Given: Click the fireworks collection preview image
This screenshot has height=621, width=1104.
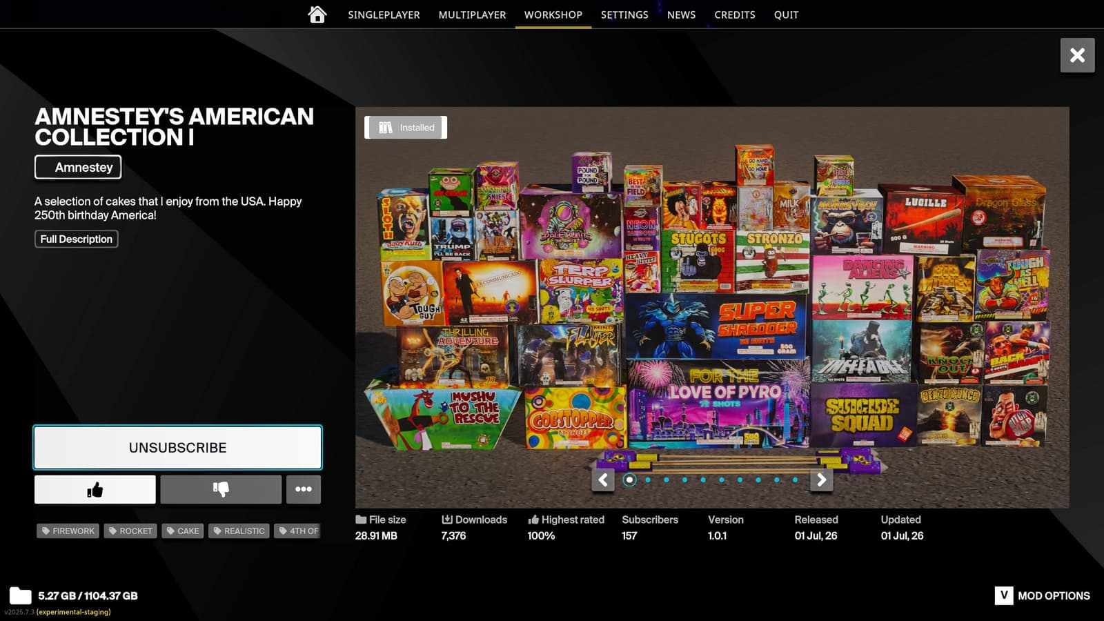Looking at the screenshot, I should [712, 307].
